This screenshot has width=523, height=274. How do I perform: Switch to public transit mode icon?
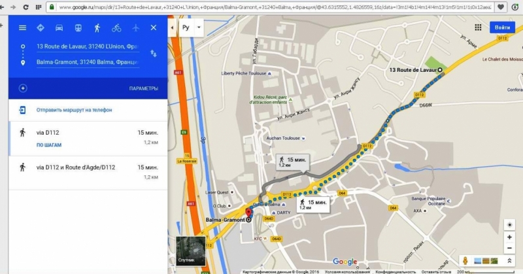[x=78, y=27]
